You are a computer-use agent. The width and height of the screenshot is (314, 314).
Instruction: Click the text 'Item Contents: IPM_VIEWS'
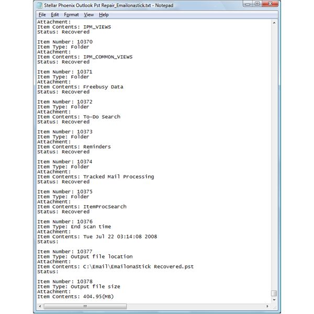pos(74,27)
